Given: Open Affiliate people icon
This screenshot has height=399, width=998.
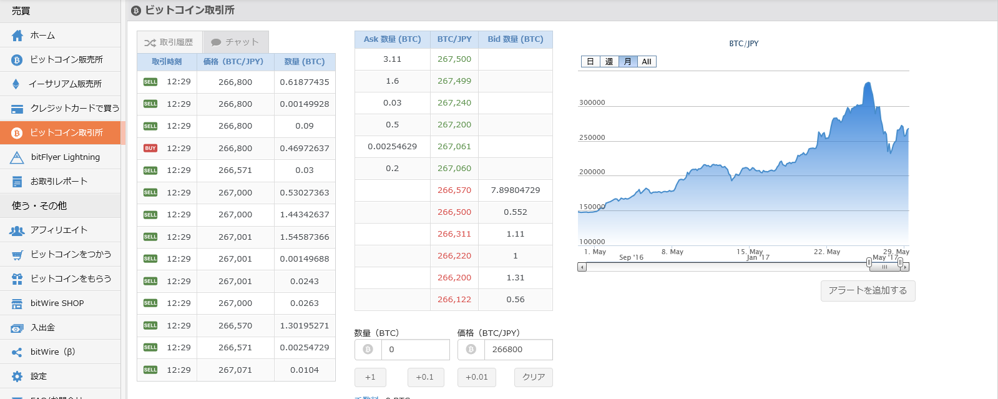Looking at the screenshot, I should (x=17, y=230).
